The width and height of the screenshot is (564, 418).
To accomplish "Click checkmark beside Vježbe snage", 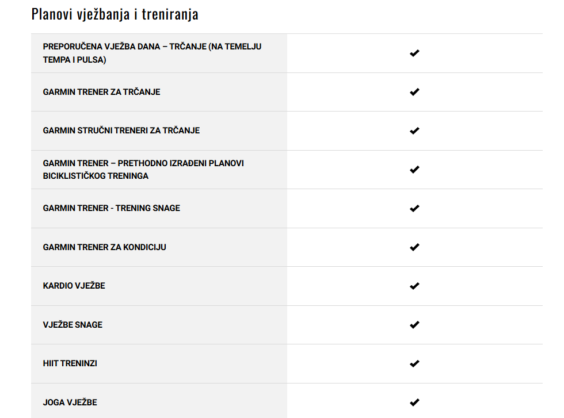I will tap(414, 325).
